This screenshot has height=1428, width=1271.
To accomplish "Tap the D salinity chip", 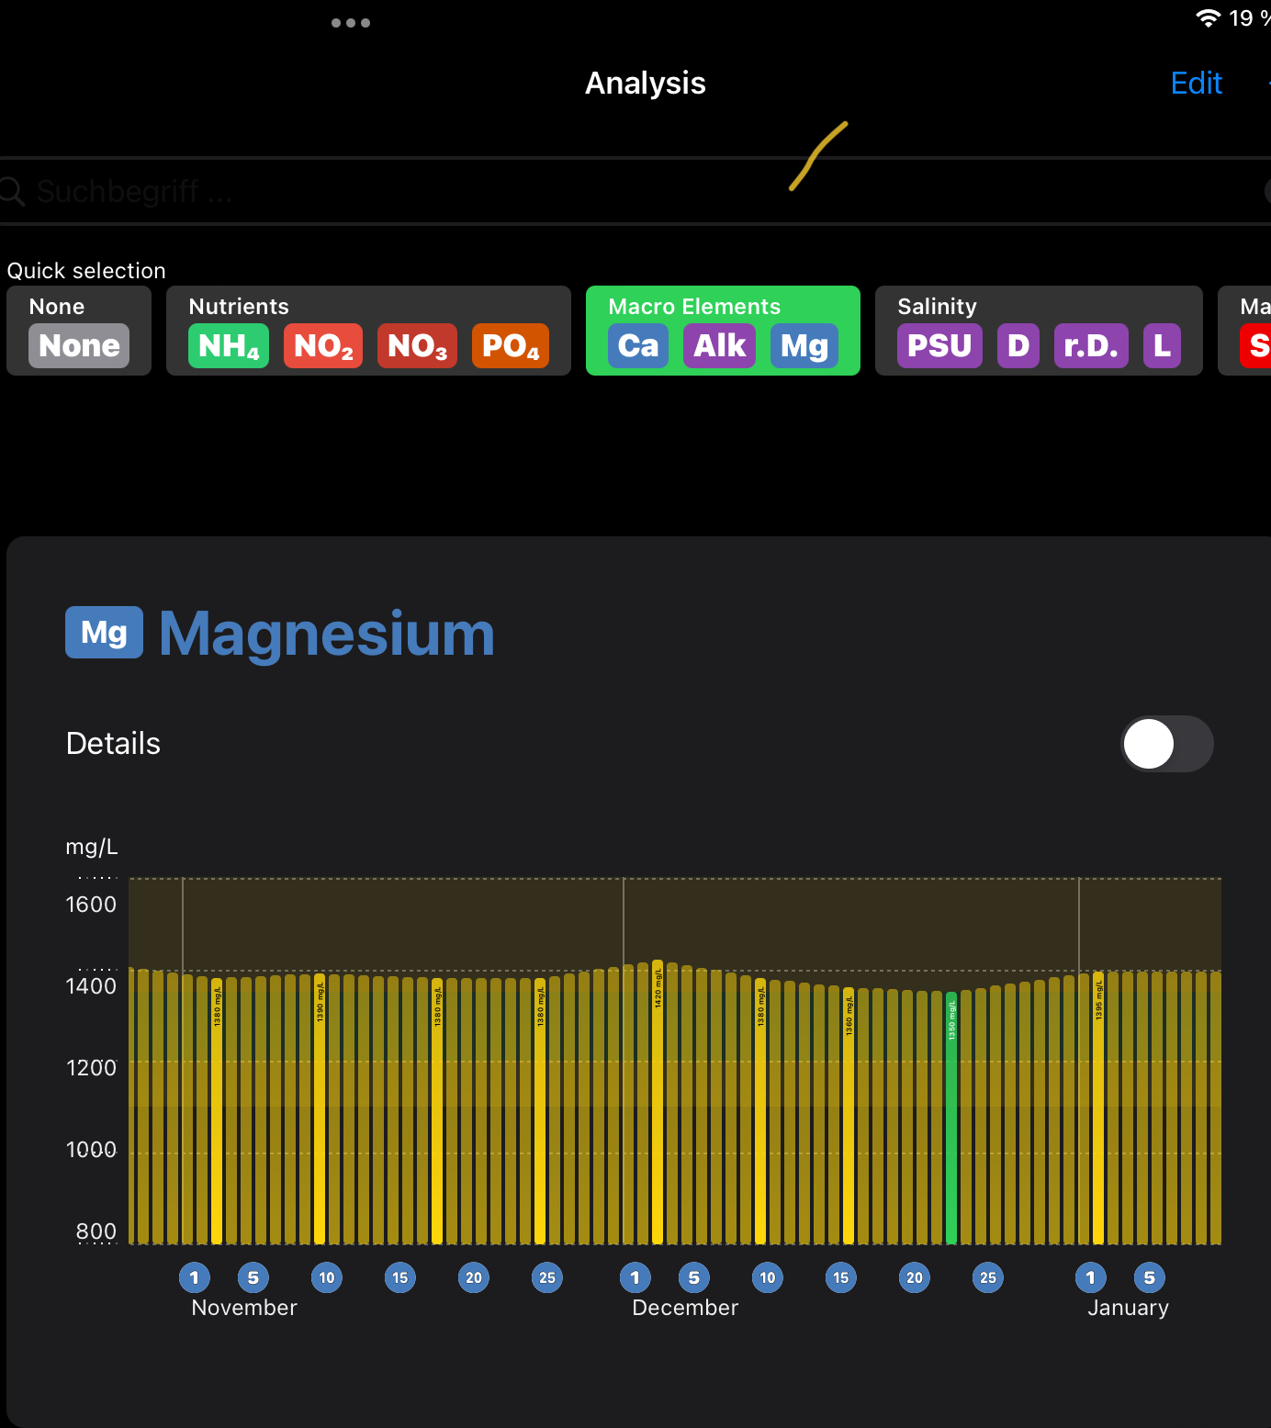I will click(1018, 346).
